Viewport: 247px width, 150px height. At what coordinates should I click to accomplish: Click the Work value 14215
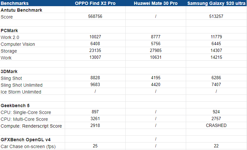(216, 57)
